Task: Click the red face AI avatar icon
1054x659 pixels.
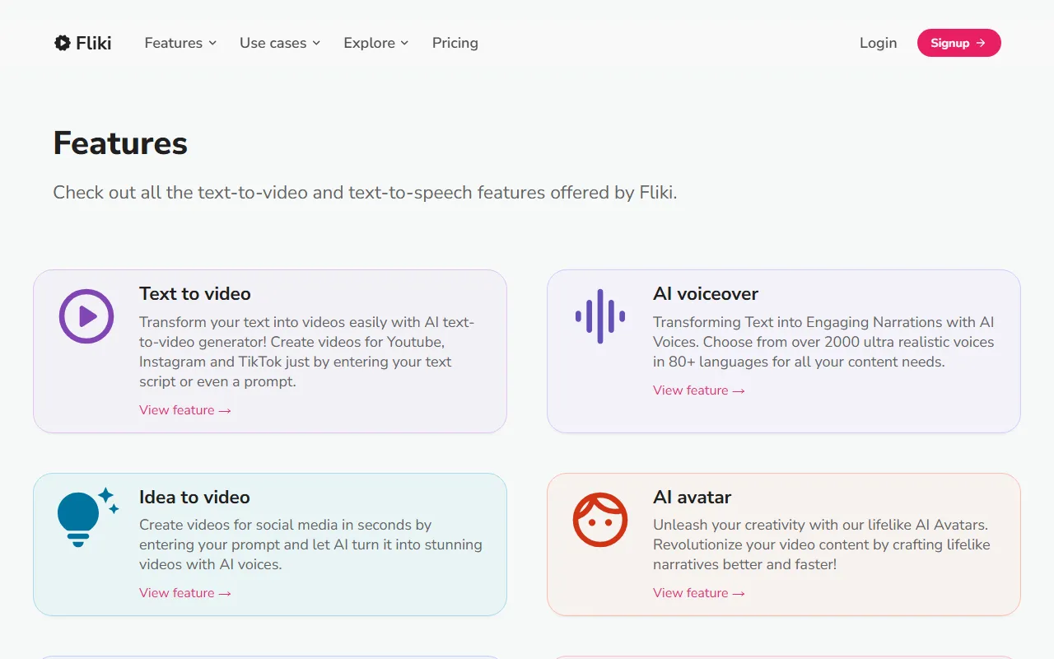Action: coord(599,520)
